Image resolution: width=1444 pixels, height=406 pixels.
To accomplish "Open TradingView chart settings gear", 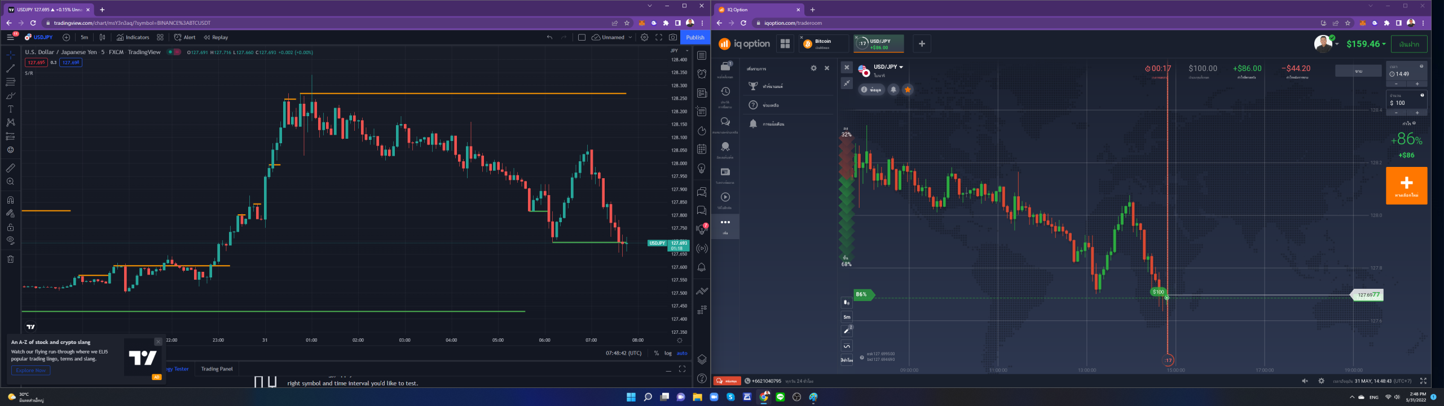I will click(644, 37).
